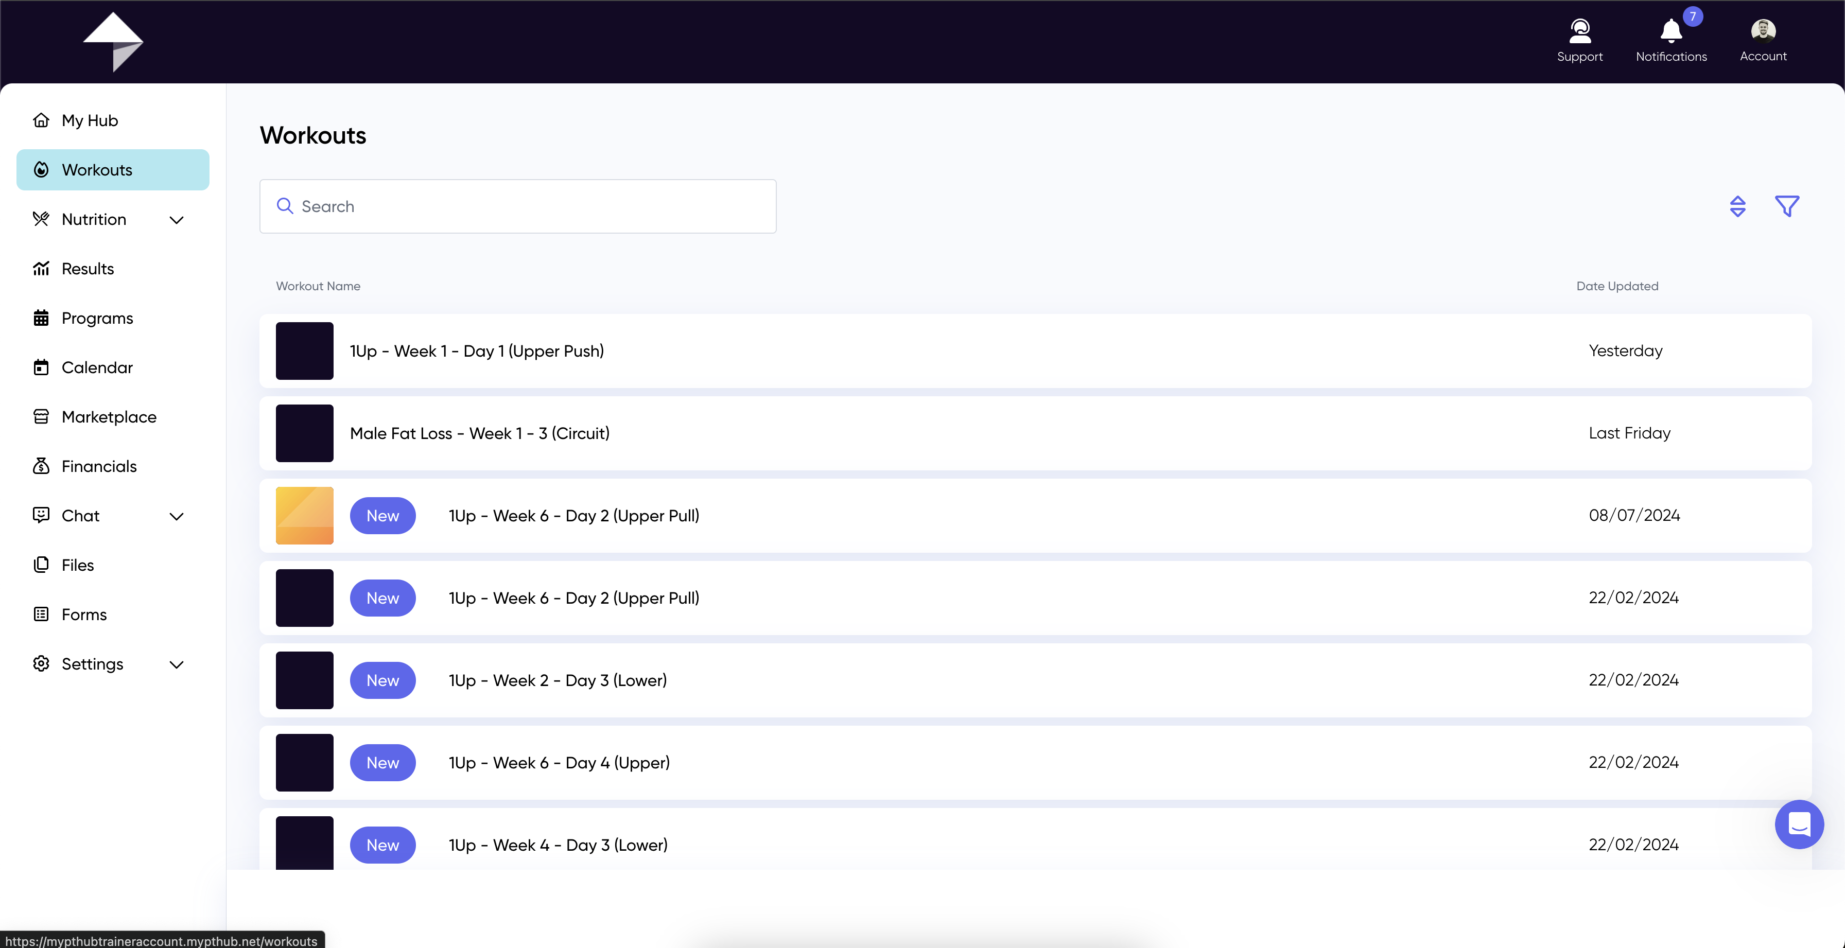Open Male Fat Loss Circuit workout
Viewport: 1845px width, 948px height.
pyautogui.click(x=480, y=433)
